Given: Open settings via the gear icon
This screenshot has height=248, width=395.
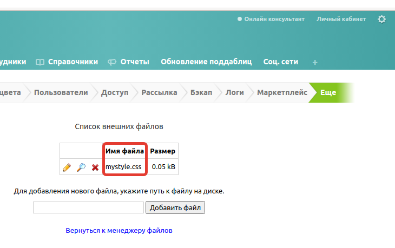Looking at the screenshot, I should (x=381, y=19).
